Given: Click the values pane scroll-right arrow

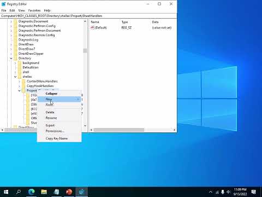Looking at the screenshot, I should (x=174, y=130).
